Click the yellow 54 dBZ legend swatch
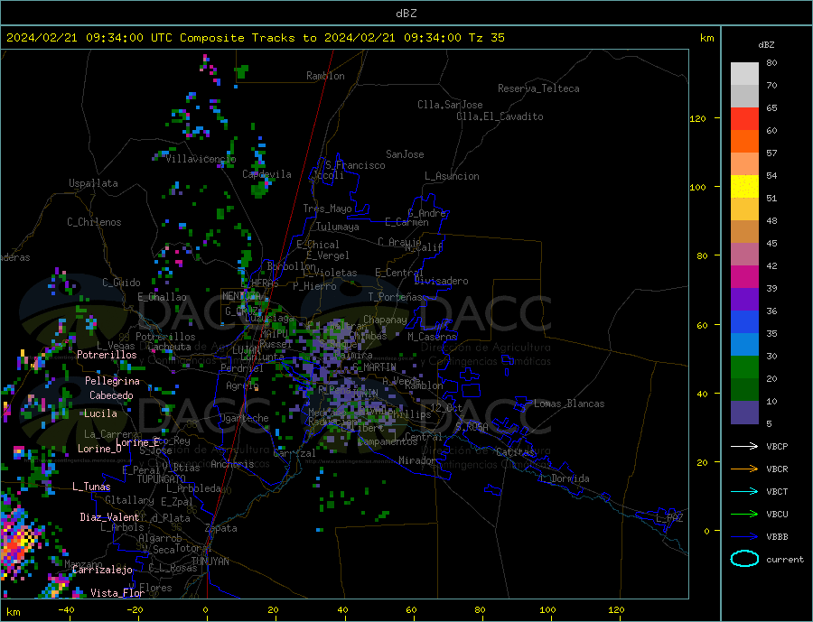The width and height of the screenshot is (813, 622). click(x=744, y=187)
